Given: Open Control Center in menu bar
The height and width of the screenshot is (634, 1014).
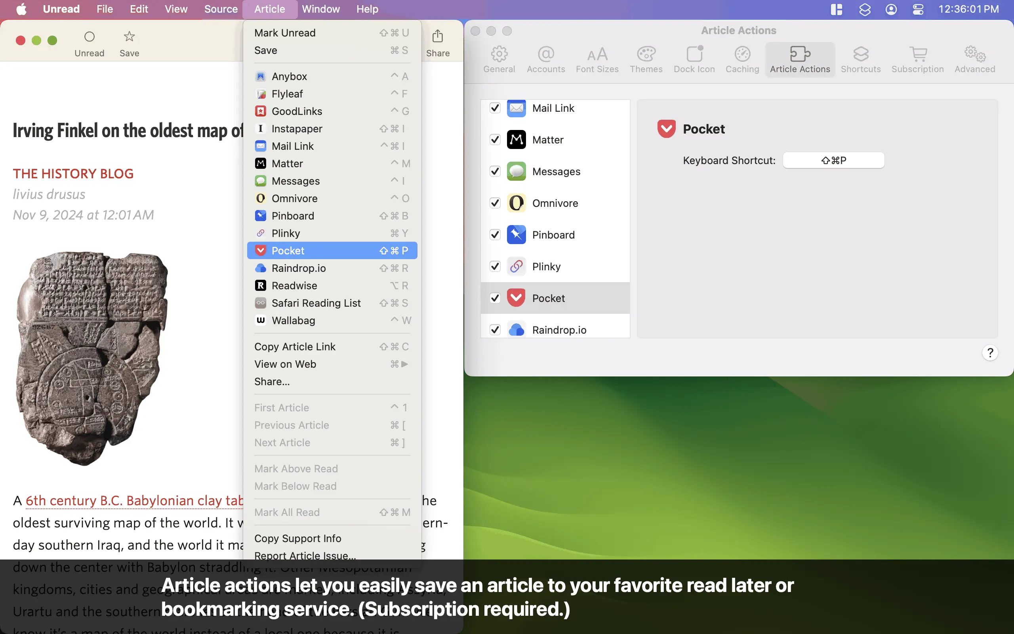Looking at the screenshot, I should (x=918, y=9).
